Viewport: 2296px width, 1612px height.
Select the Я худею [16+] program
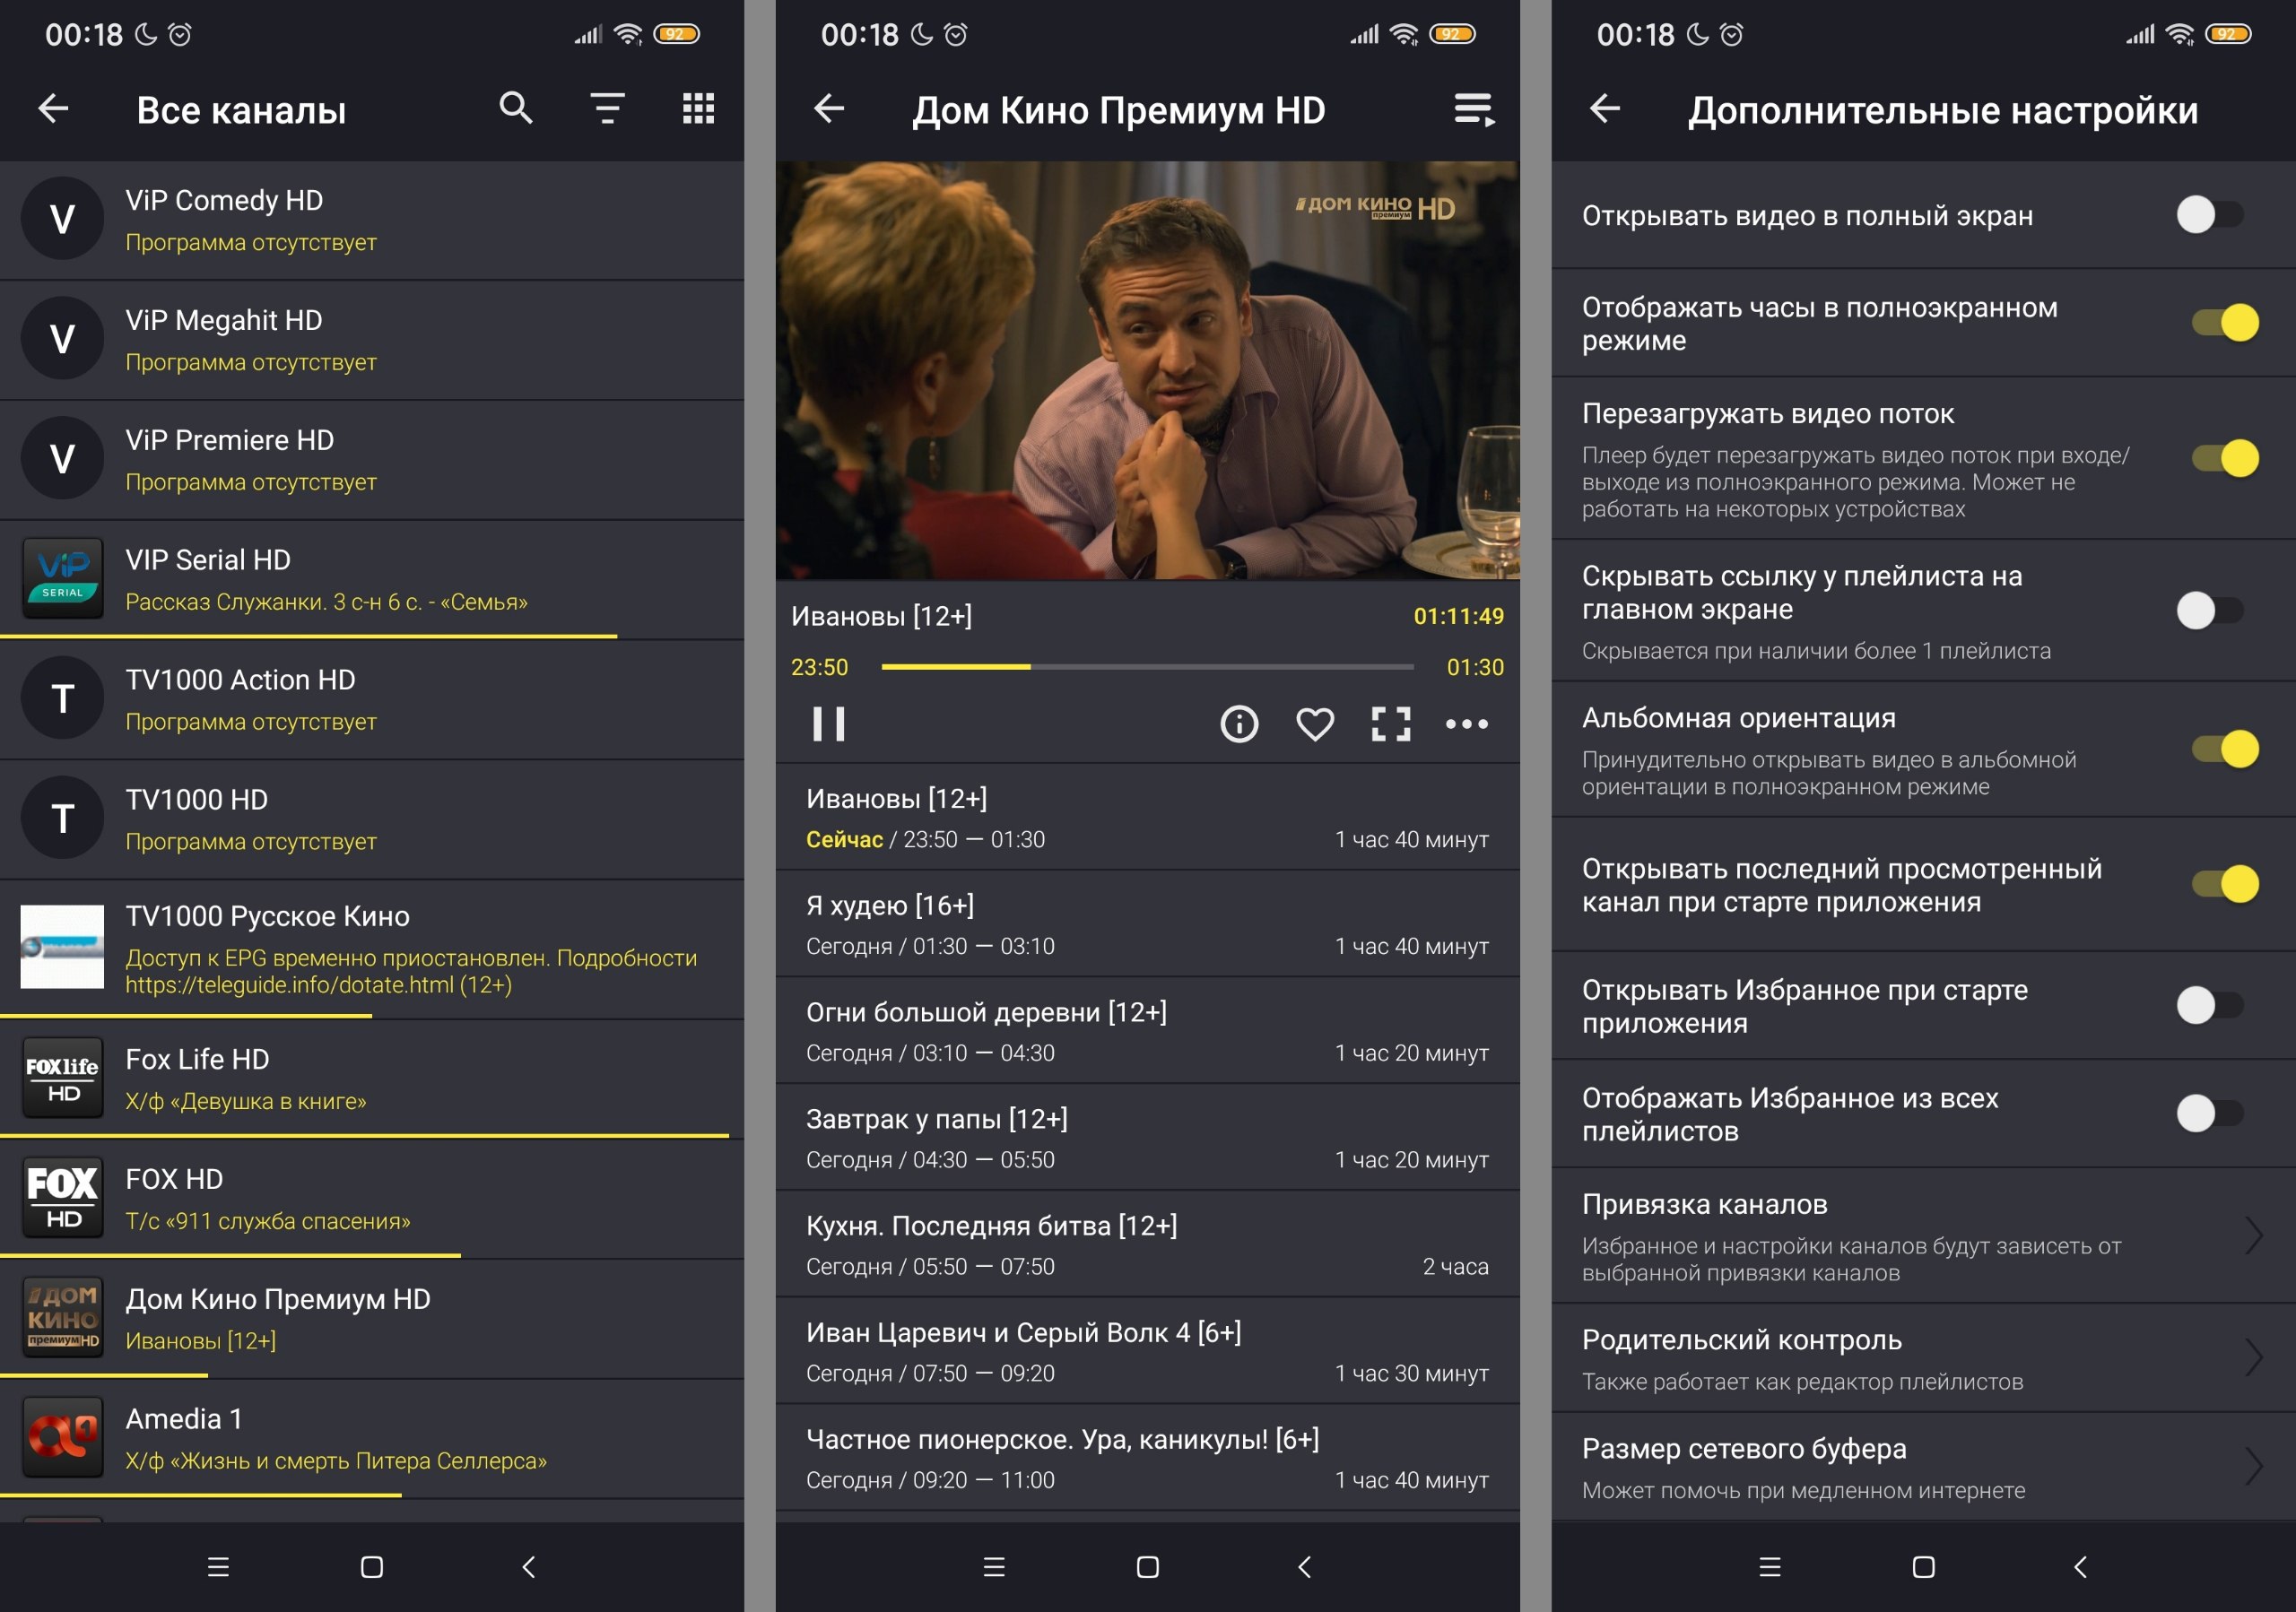tap(1148, 924)
